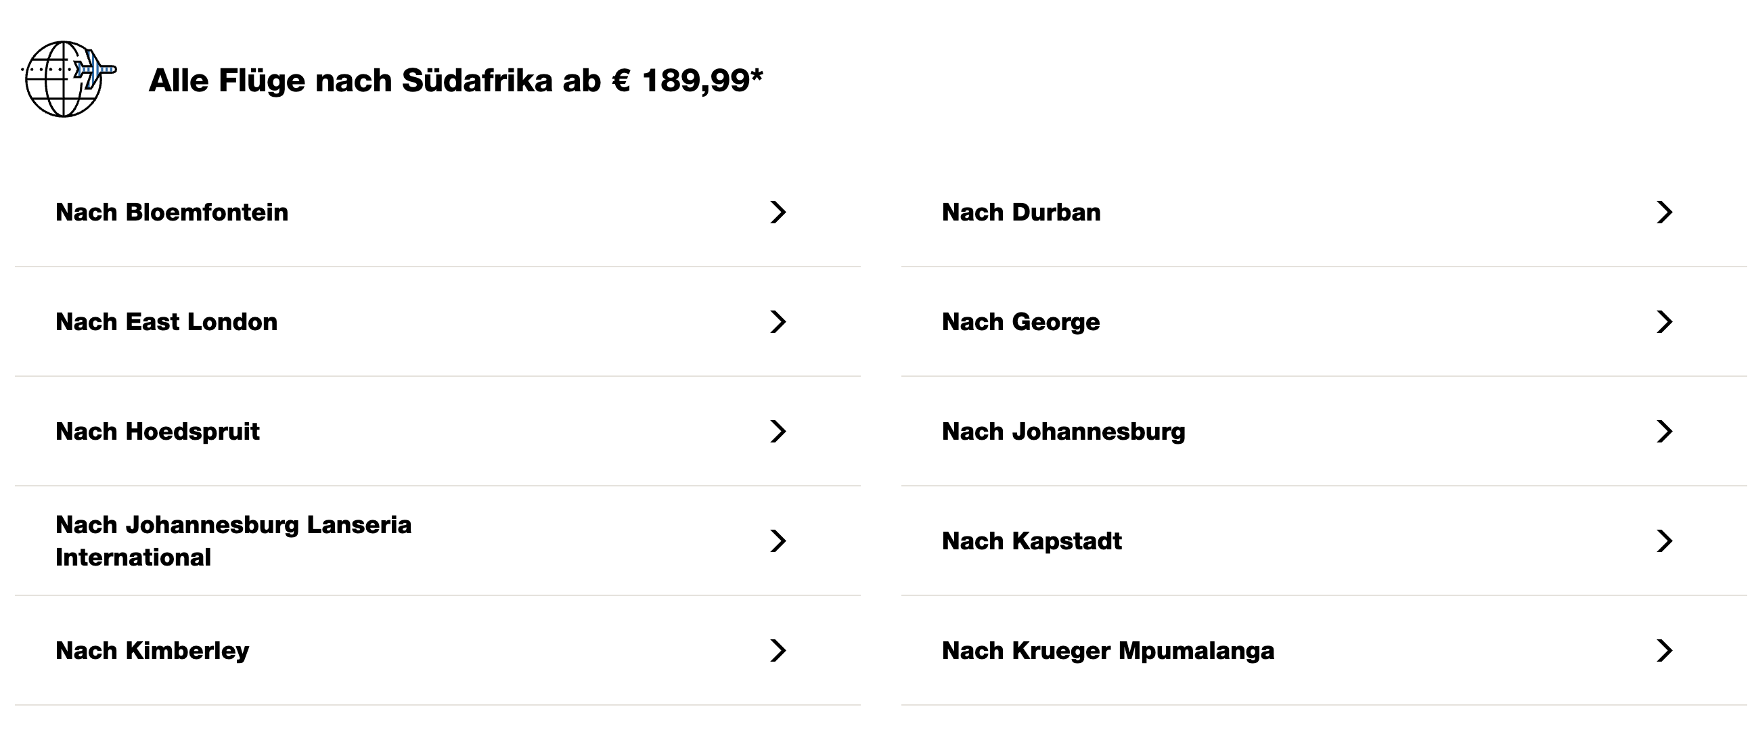The height and width of the screenshot is (732, 1754).
Task: Click the chevron on Nach Johannesburg row
Action: click(1664, 432)
